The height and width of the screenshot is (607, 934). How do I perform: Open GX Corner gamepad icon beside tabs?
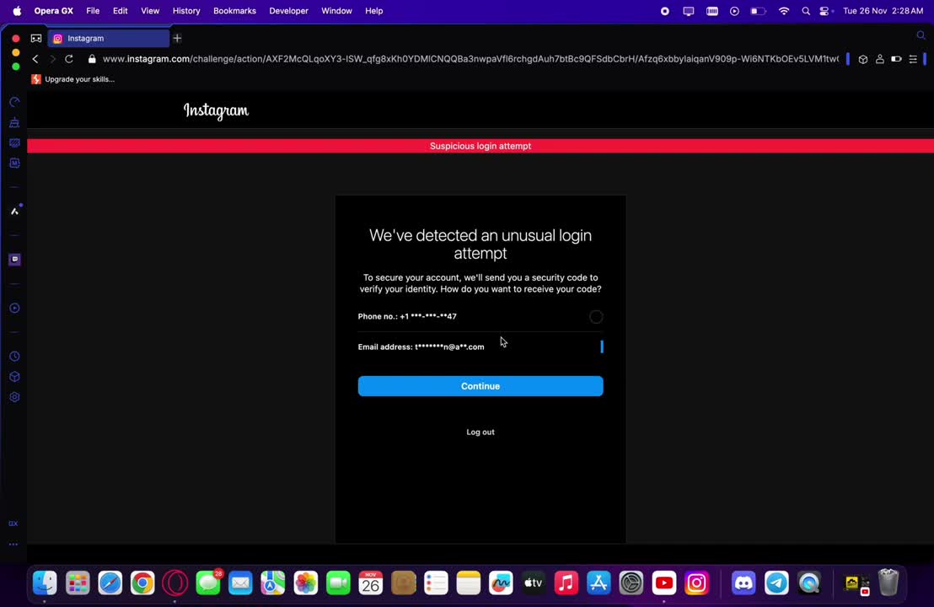click(x=36, y=38)
